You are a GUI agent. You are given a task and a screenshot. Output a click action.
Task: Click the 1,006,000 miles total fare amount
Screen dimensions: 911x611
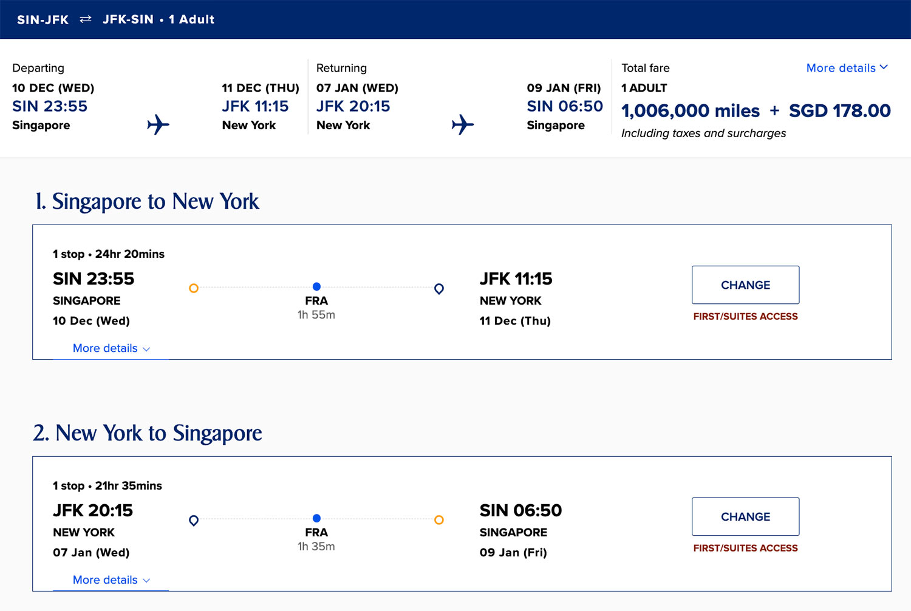click(x=691, y=111)
